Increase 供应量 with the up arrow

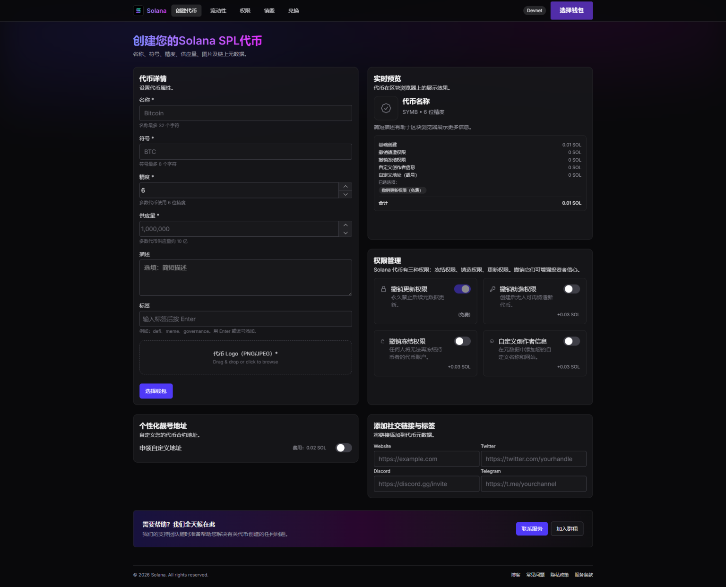[346, 225]
